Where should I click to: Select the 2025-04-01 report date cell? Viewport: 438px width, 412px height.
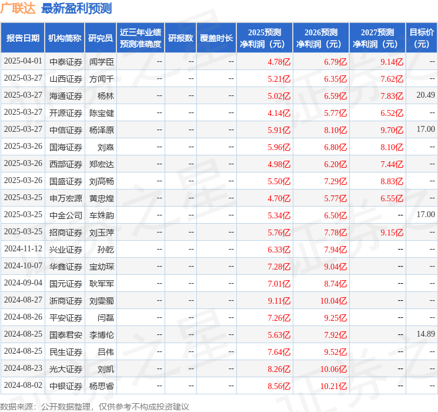[23, 62]
